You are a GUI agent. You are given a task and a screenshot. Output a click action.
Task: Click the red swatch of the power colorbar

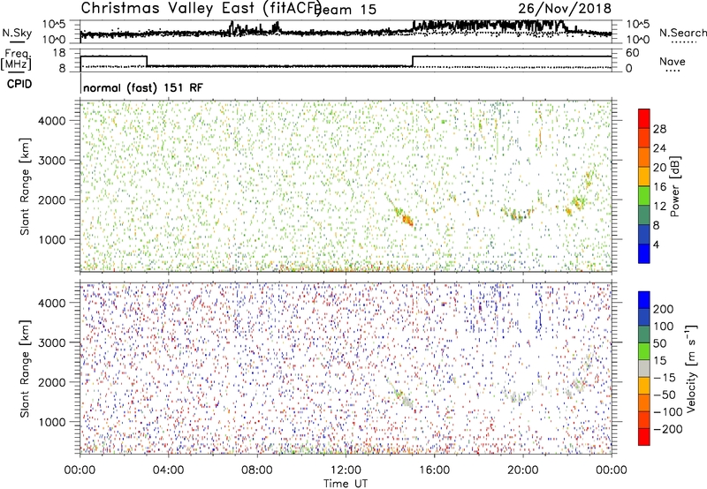click(644, 118)
